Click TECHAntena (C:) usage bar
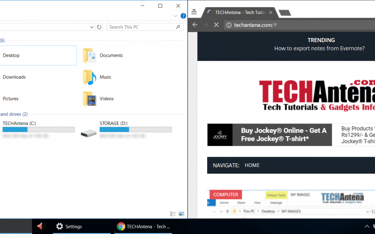375x234 pixels. tap(38, 130)
